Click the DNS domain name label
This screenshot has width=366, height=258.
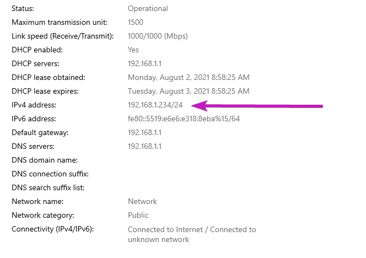pyautogui.click(x=45, y=160)
